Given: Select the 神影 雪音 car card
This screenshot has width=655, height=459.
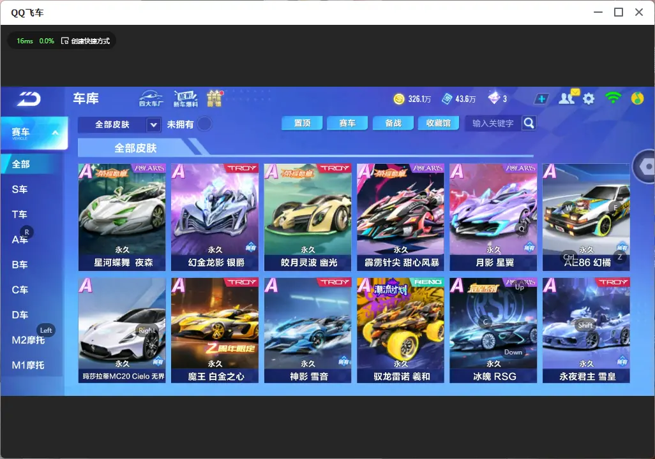Looking at the screenshot, I should point(308,330).
